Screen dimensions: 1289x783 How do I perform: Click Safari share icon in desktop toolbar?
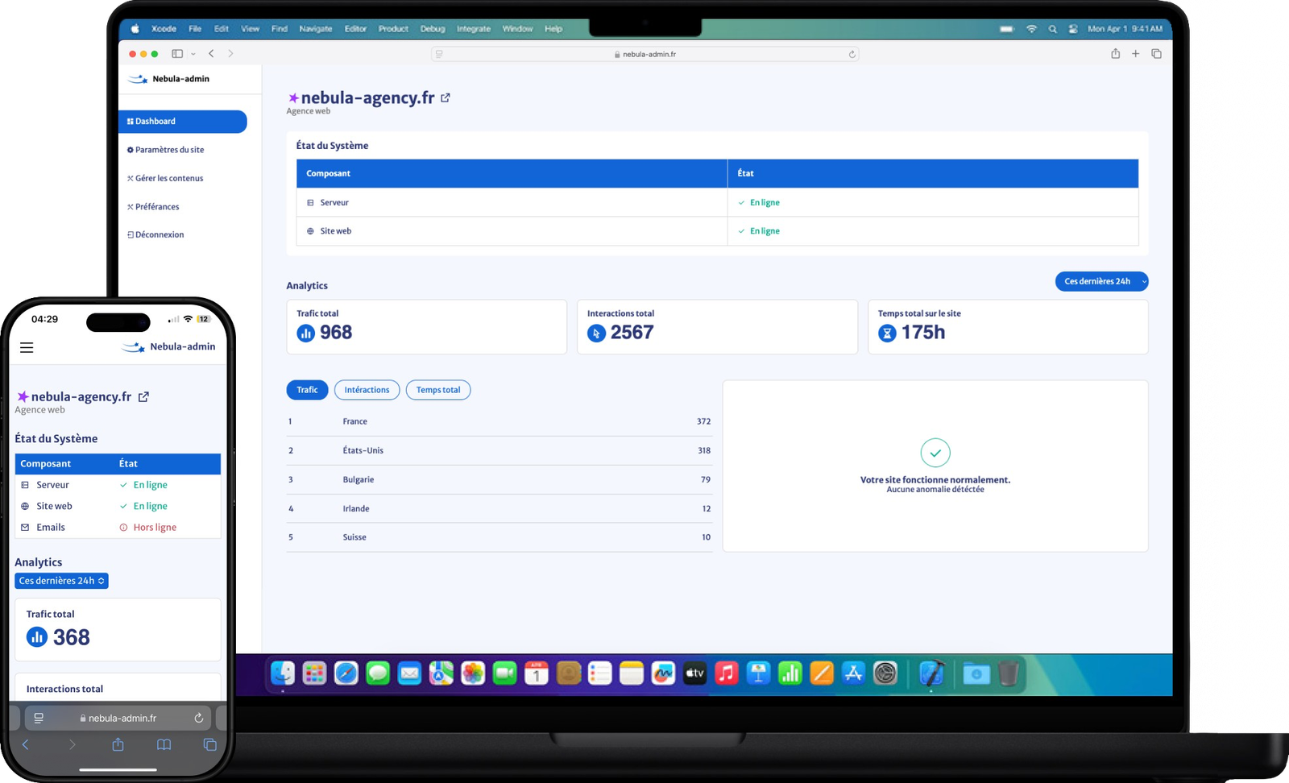pyautogui.click(x=1115, y=54)
